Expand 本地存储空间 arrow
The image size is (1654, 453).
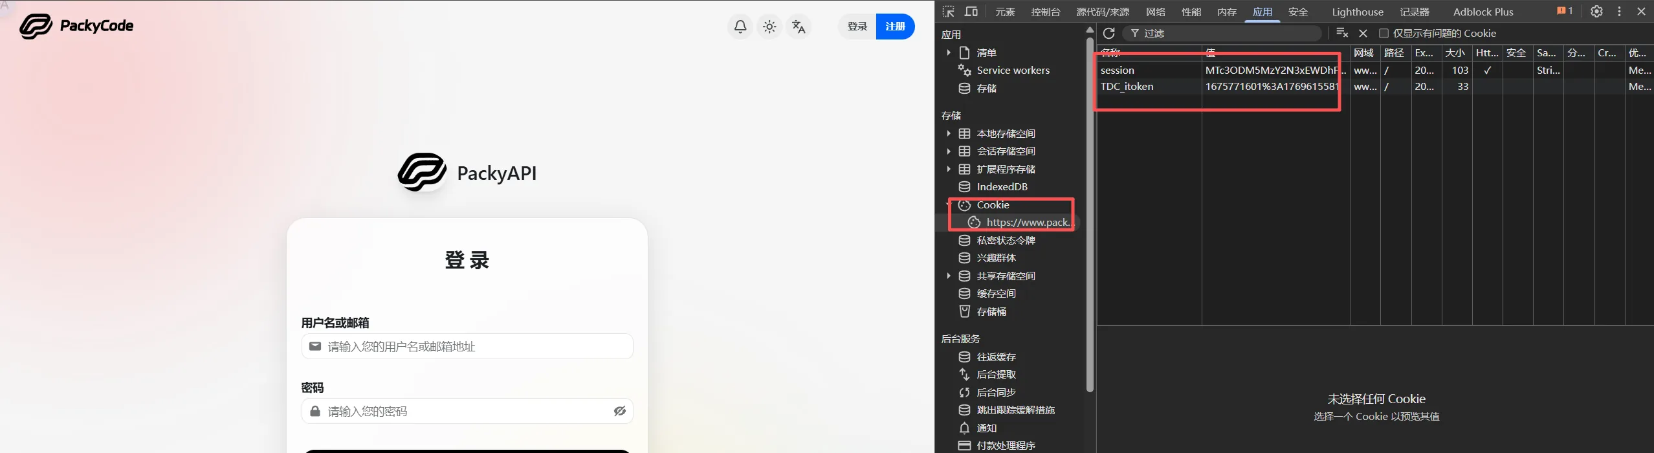(x=949, y=133)
